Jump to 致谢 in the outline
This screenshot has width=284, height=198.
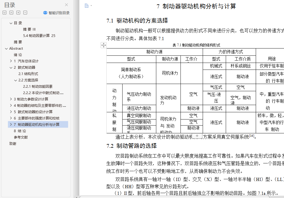click(x=13, y=144)
